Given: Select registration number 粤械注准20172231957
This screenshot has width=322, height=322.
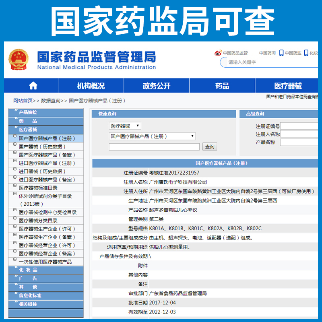Looking at the screenshot, I should click(x=174, y=173).
